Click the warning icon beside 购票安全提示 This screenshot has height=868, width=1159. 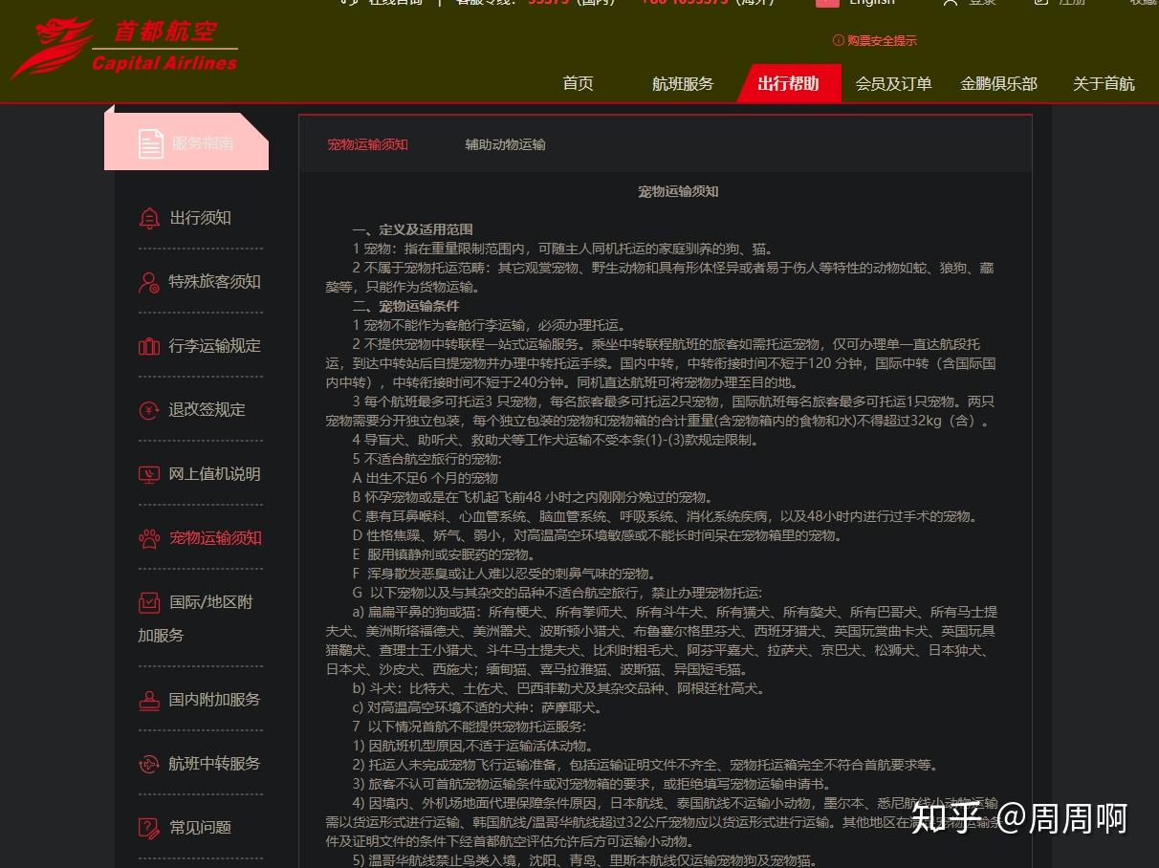(x=839, y=41)
